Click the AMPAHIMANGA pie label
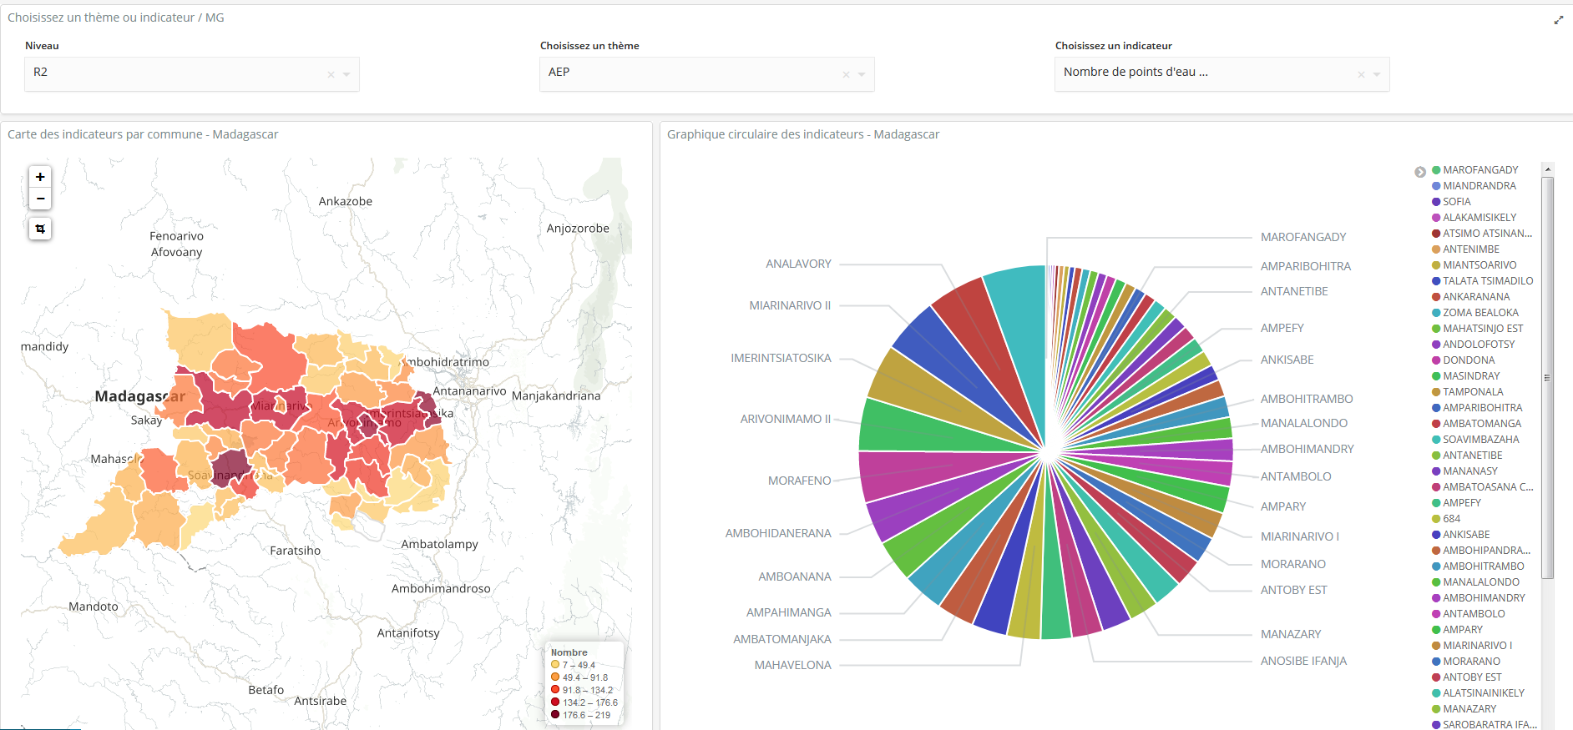 [789, 612]
